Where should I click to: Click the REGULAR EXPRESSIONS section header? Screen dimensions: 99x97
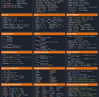click(x=17, y=85)
